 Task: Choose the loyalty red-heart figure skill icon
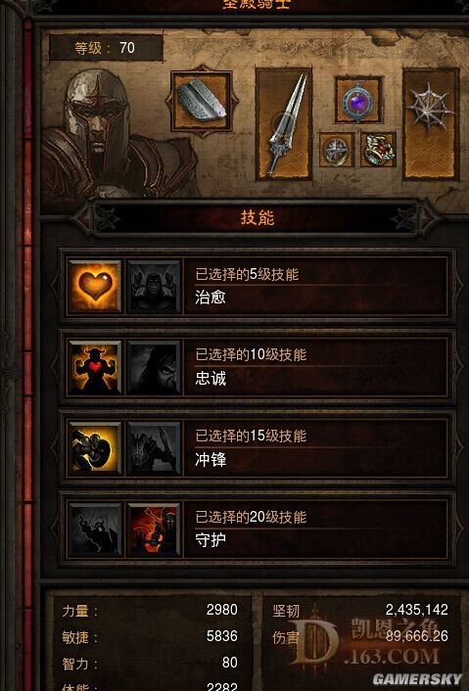click(x=95, y=368)
